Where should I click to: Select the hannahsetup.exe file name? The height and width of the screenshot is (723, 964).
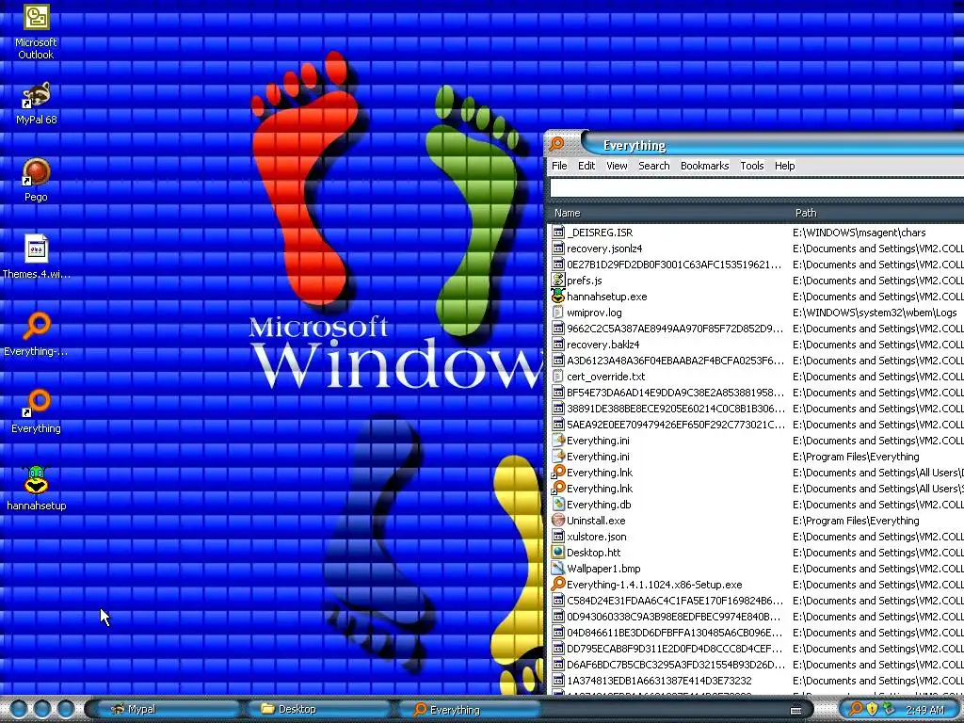click(x=607, y=297)
